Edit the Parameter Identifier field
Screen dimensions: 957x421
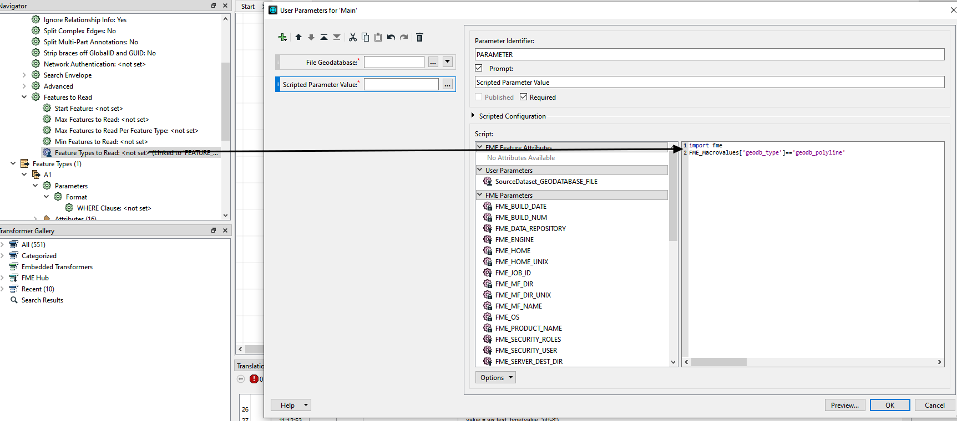(x=710, y=54)
